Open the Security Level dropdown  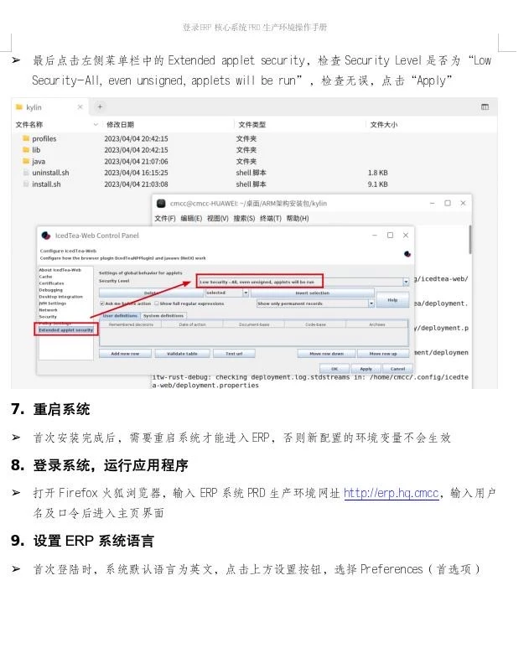406,282
